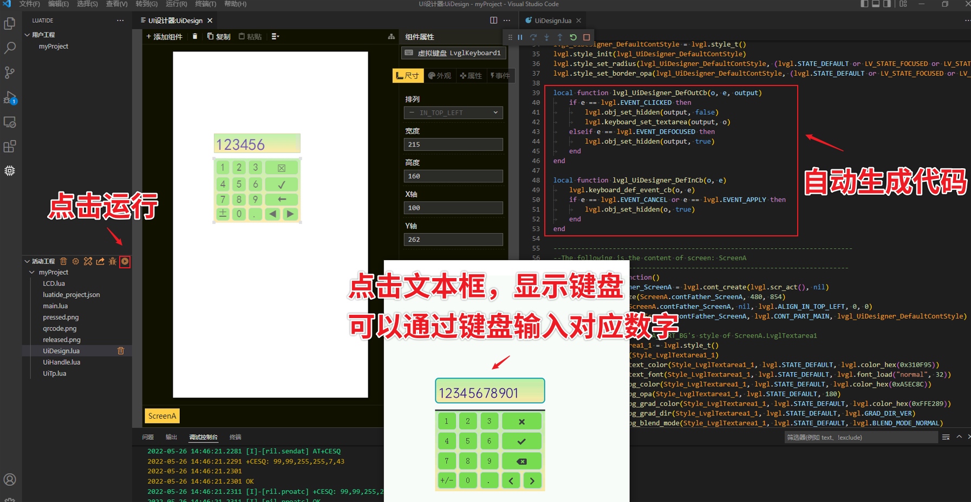Open the 运行(R) menu
Screen dimensions: 971x502
[x=177, y=4]
